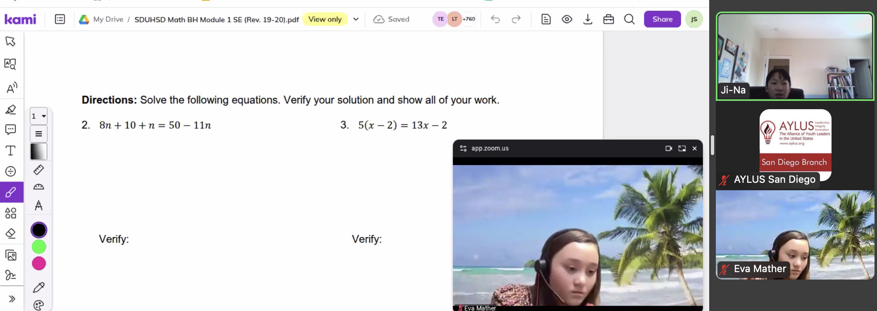This screenshot has width=877, height=311.
Task: Select the Eraser tool
Action: [10, 234]
